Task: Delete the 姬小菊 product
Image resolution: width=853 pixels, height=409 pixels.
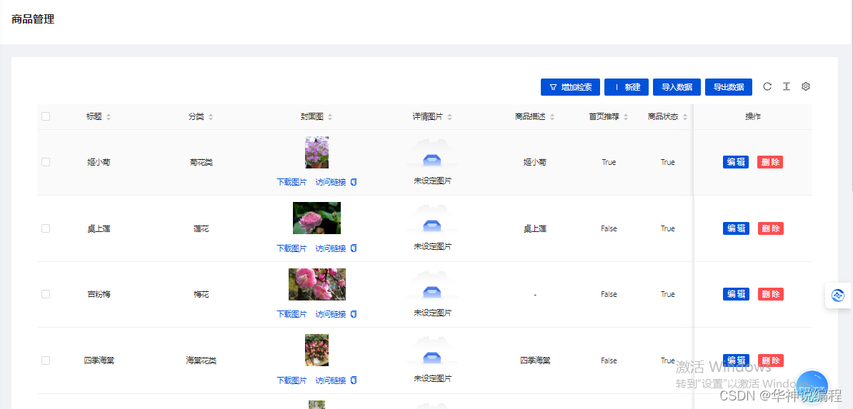Action: pyautogui.click(x=770, y=162)
